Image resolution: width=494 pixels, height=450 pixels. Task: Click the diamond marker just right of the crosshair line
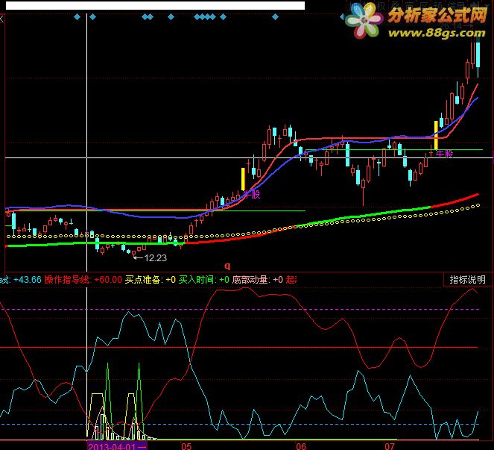coord(92,16)
